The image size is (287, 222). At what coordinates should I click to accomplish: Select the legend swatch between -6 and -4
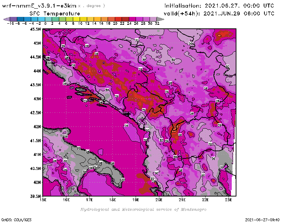point(28,19)
